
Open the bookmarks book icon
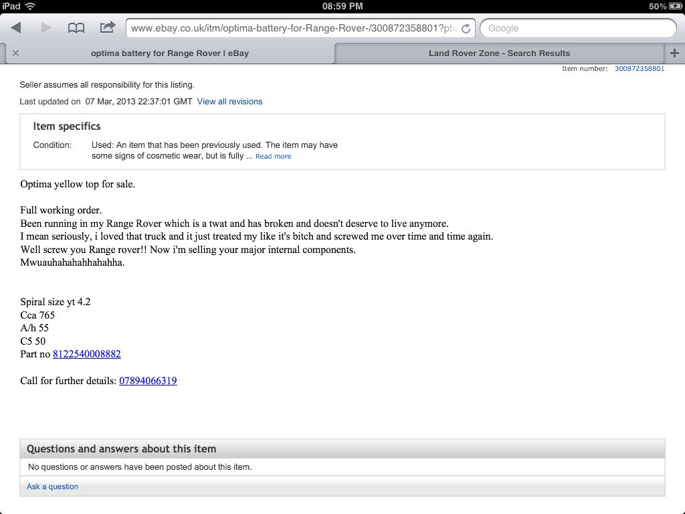click(x=76, y=28)
